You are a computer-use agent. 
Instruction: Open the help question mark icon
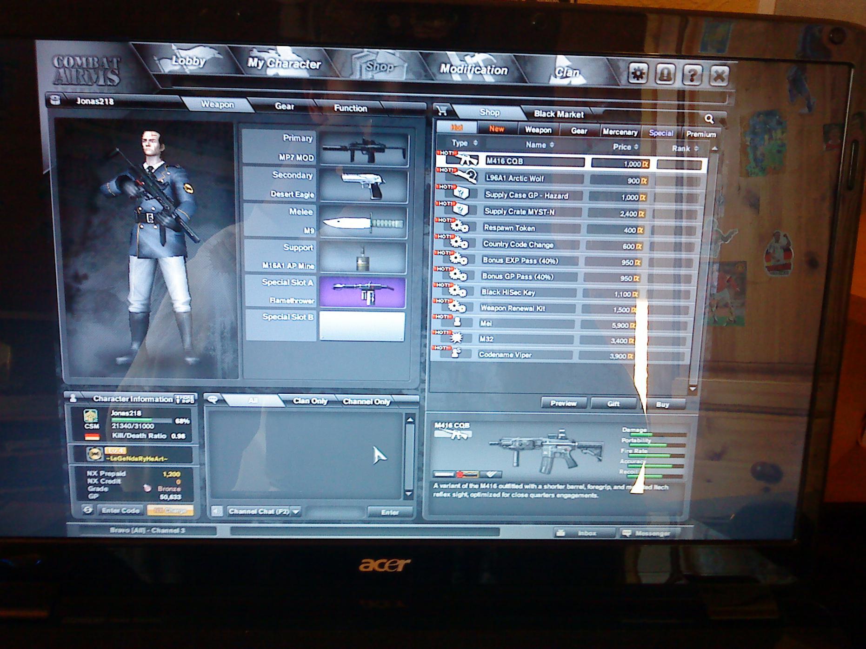(692, 75)
